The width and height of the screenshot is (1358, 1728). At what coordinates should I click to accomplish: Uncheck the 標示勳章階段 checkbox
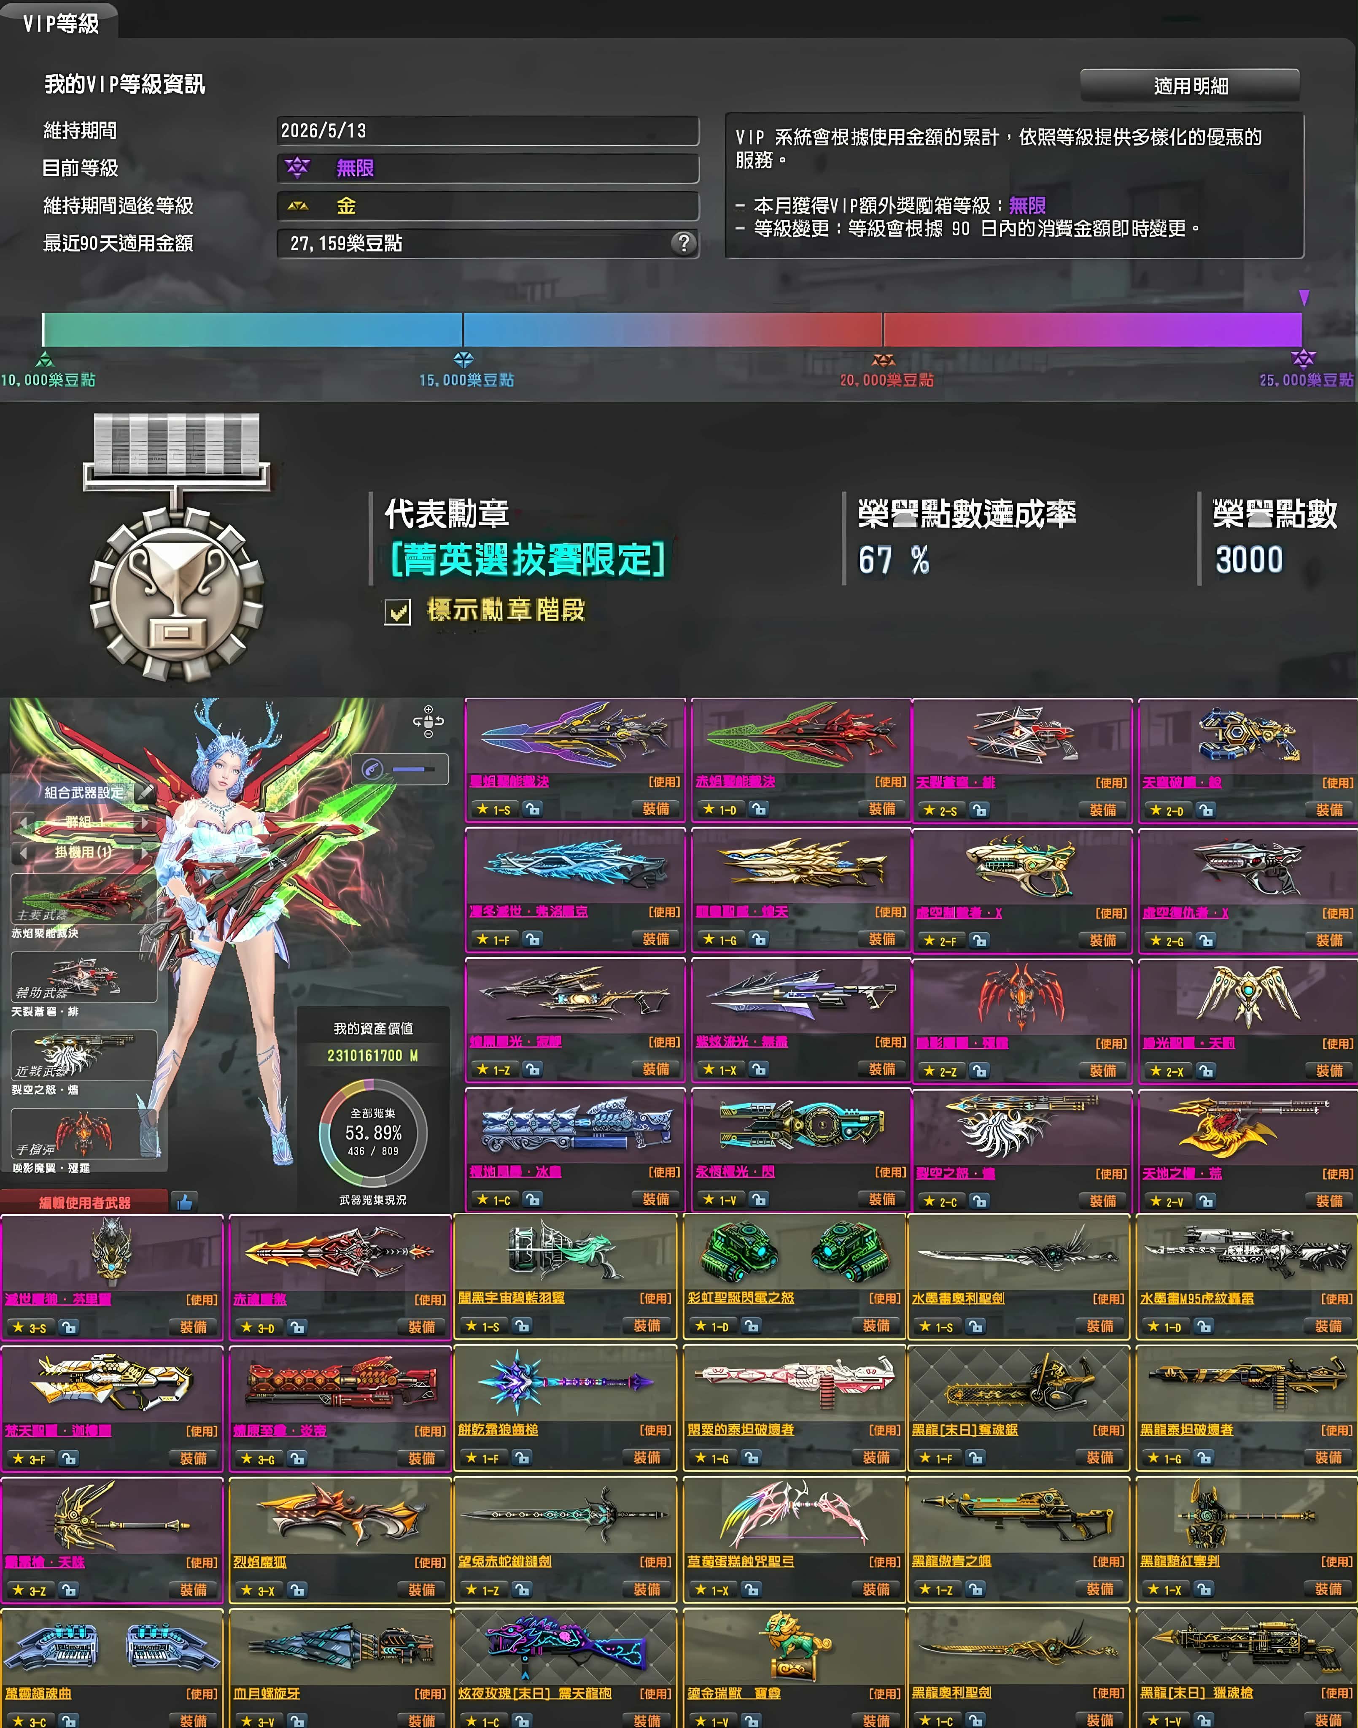coord(398,612)
